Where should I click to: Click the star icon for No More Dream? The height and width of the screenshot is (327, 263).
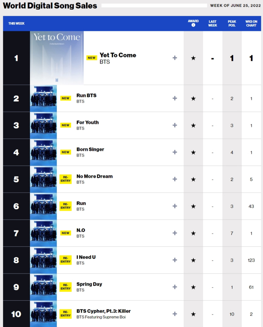(x=193, y=179)
